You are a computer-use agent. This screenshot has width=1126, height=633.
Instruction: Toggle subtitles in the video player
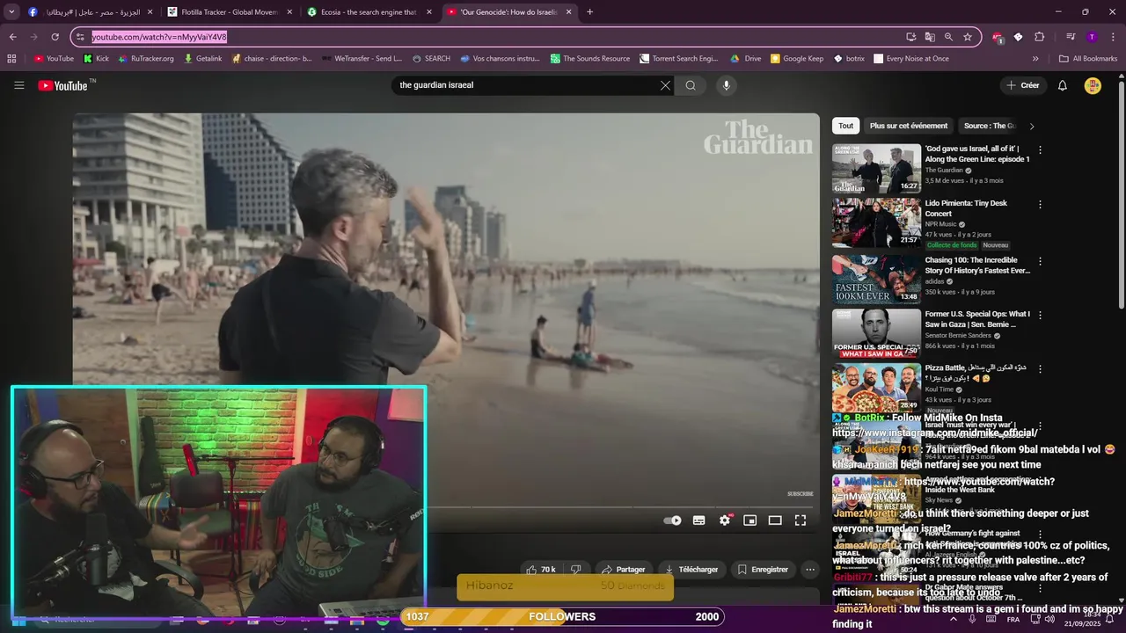698,520
